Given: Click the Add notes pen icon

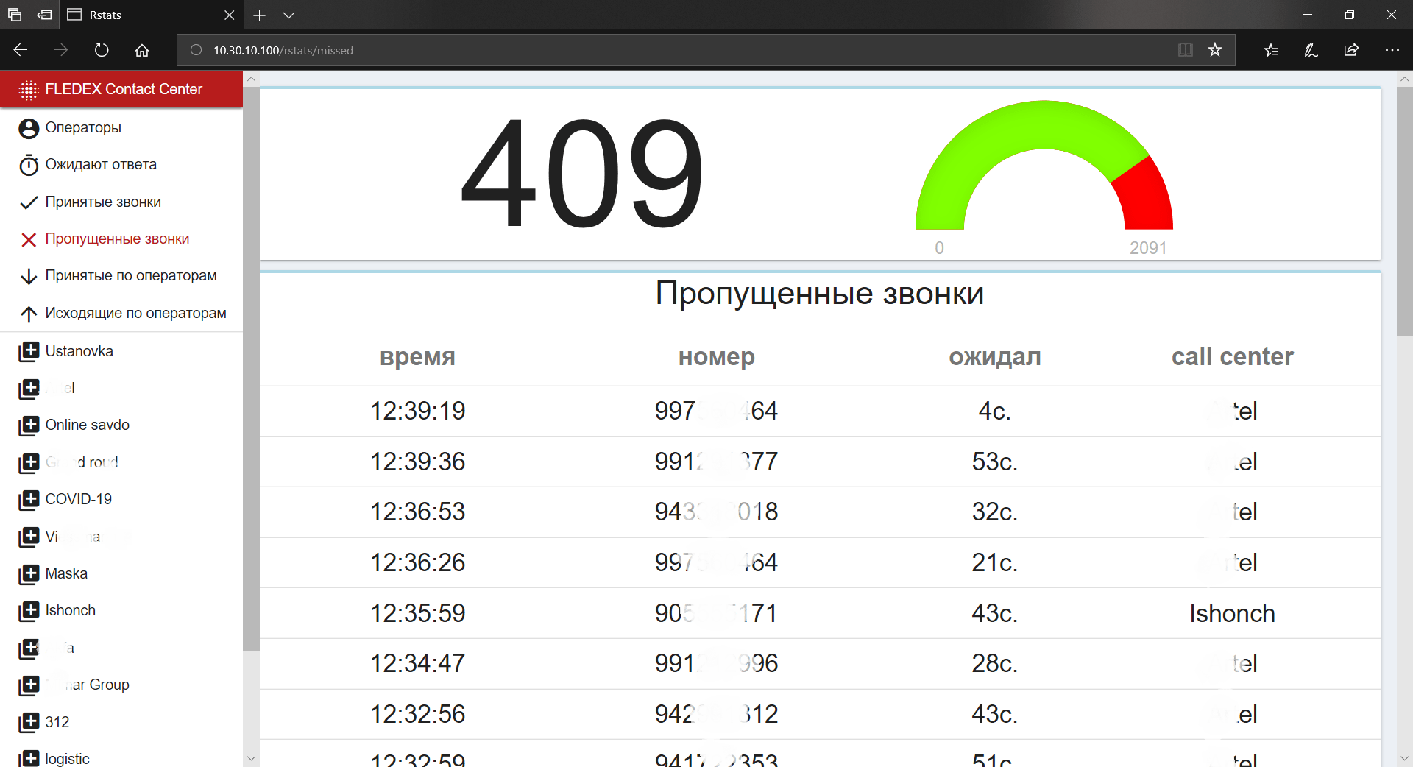Looking at the screenshot, I should pos(1311,50).
